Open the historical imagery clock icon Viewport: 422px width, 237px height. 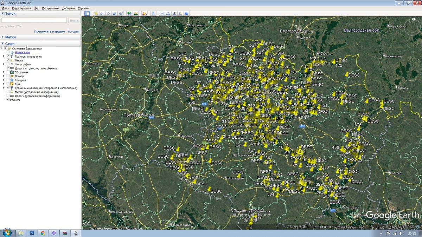(x=129, y=13)
